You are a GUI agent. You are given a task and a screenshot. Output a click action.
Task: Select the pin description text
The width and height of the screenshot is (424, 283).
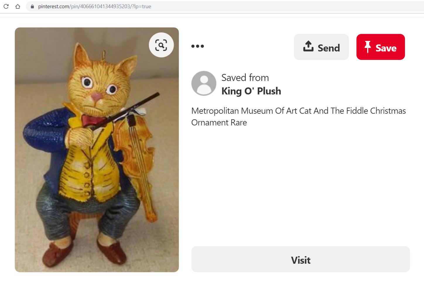point(298,116)
